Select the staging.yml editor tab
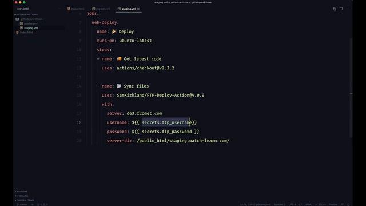 [129, 9]
